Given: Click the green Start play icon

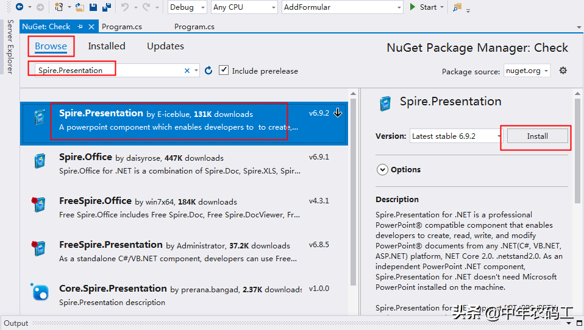Looking at the screenshot, I should 412,7.
